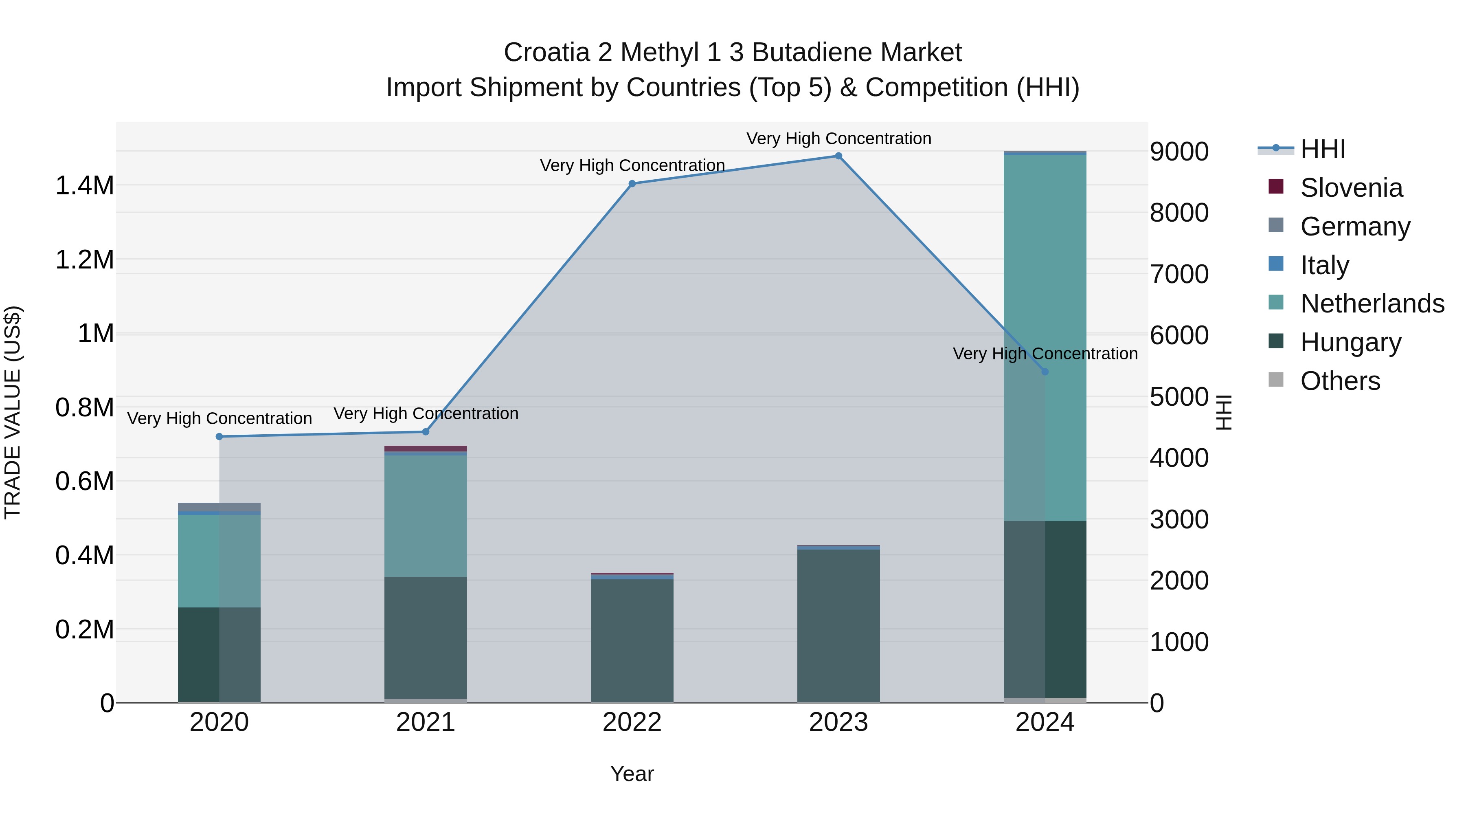This screenshot has width=1466, height=825.
Task: Click the vertical HHI axis title
Action: tap(1224, 412)
